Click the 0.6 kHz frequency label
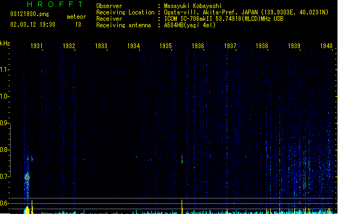Image resolution: width=338 pixels, height=214 pixels. (x=4, y=203)
